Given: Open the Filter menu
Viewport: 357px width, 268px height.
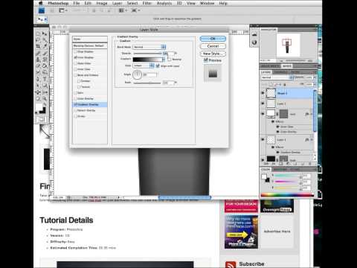Looking at the screenshot, I should [x=147, y=3].
